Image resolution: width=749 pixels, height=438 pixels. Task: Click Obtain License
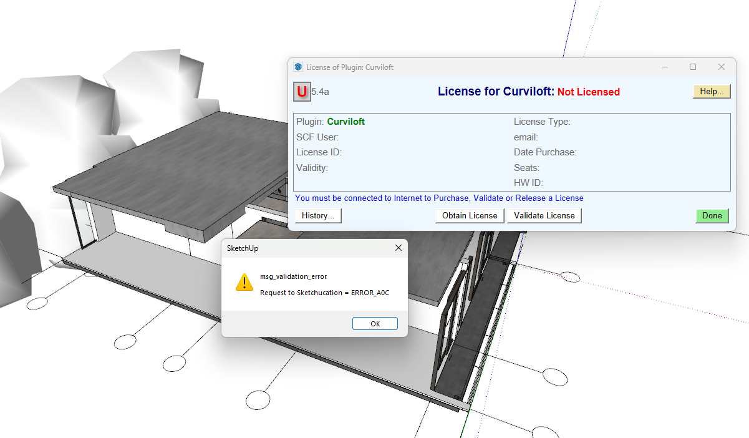pyautogui.click(x=470, y=216)
